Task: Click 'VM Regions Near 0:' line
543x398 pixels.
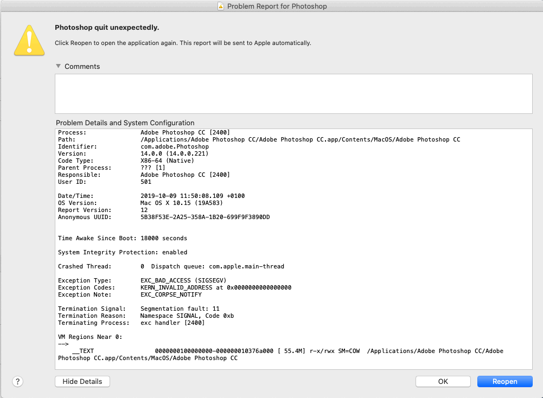Action: pyautogui.click(x=90, y=337)
